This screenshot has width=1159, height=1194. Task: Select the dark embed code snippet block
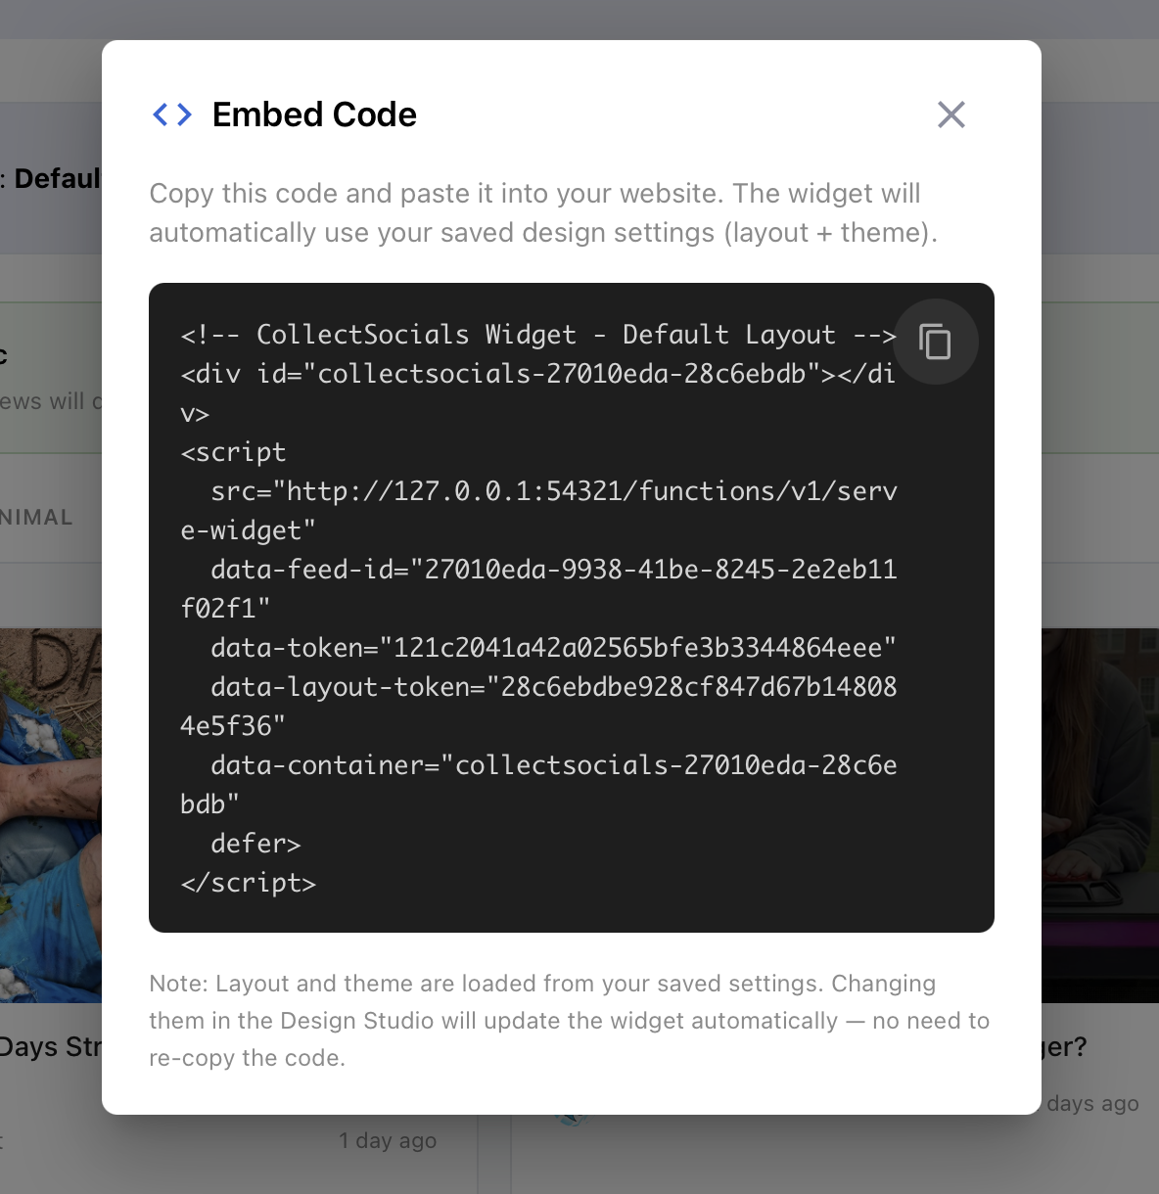coord(572,607)
